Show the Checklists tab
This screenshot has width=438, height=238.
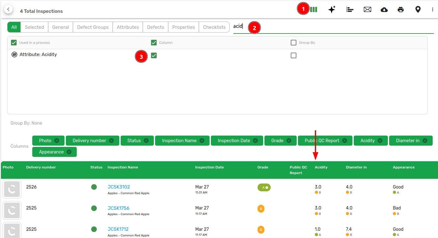tap(214, 27)
